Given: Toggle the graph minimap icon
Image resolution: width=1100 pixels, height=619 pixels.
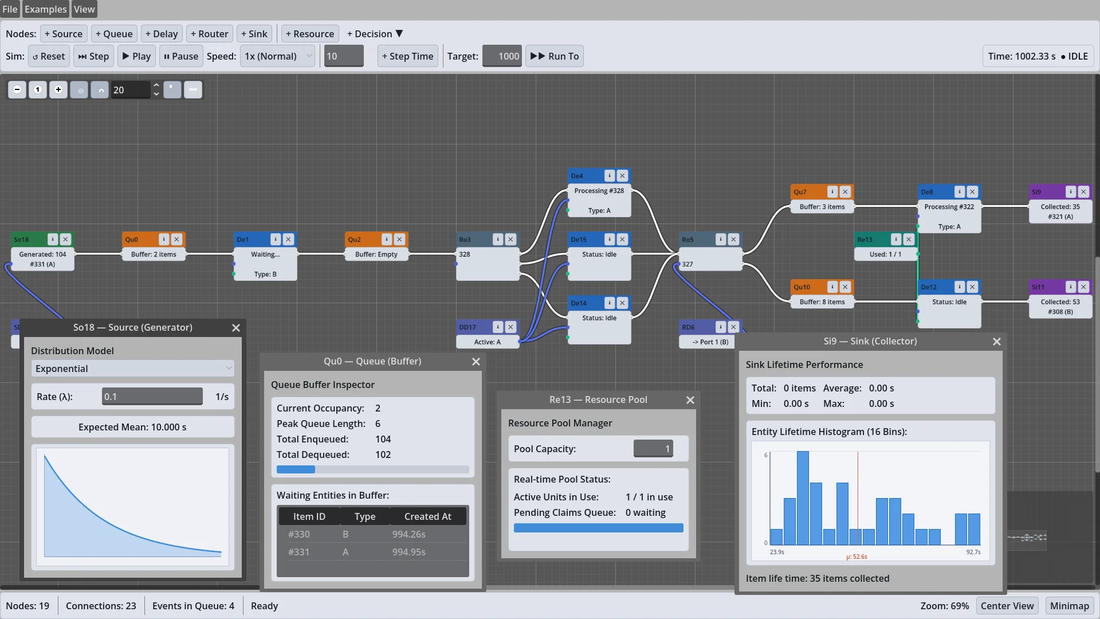Looking at the screenshot, I should (172, 89).
